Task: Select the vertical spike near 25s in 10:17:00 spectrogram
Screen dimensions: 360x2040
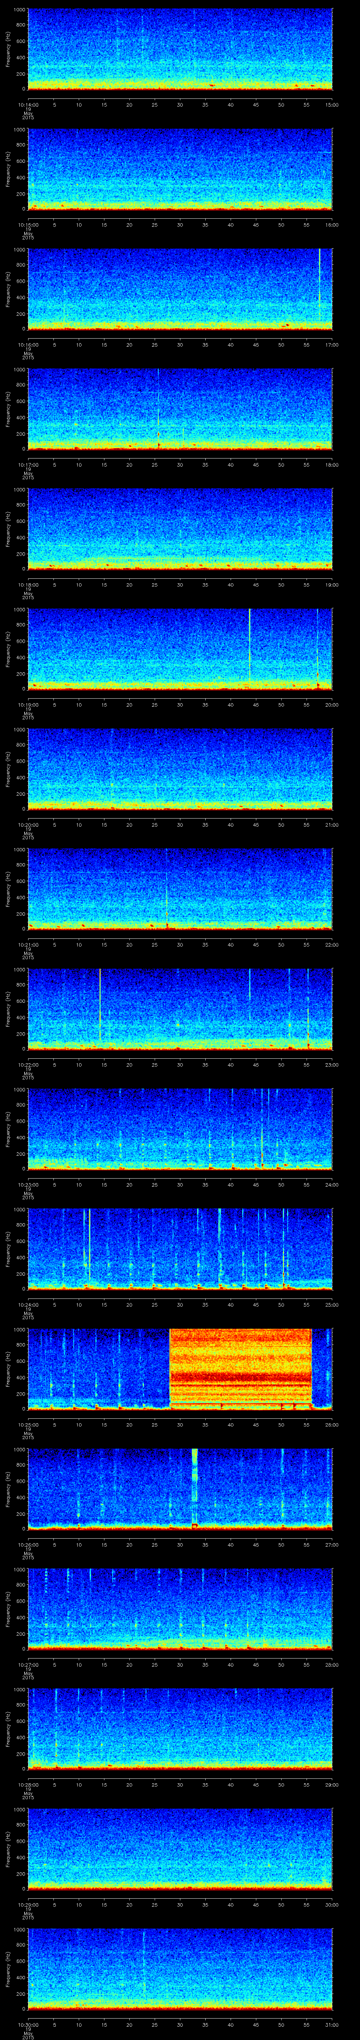Action: click(x=158, y=409)
